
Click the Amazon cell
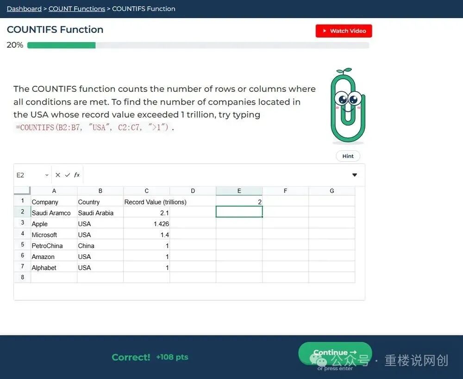(54, 255)
